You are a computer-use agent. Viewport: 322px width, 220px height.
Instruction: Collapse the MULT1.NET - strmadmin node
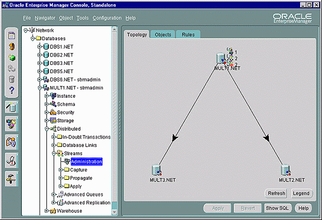pyautogui.click(x=40, y=88)
